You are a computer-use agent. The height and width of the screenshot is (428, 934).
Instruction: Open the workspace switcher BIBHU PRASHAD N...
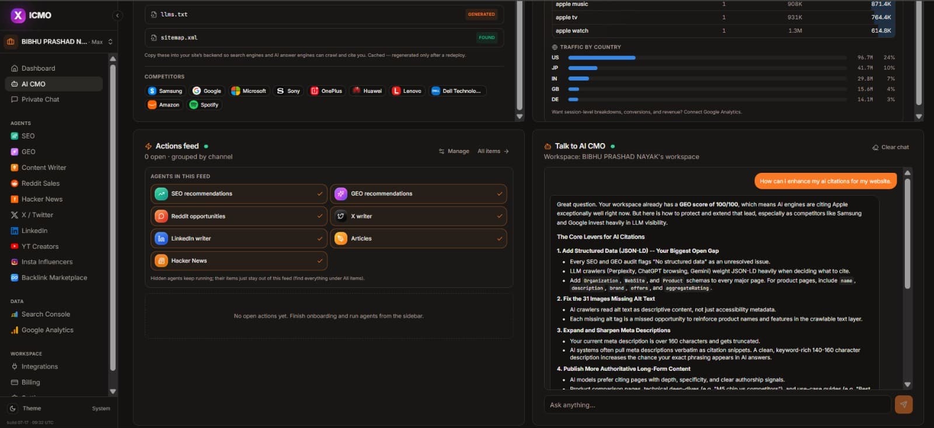(x=58, y=41)
